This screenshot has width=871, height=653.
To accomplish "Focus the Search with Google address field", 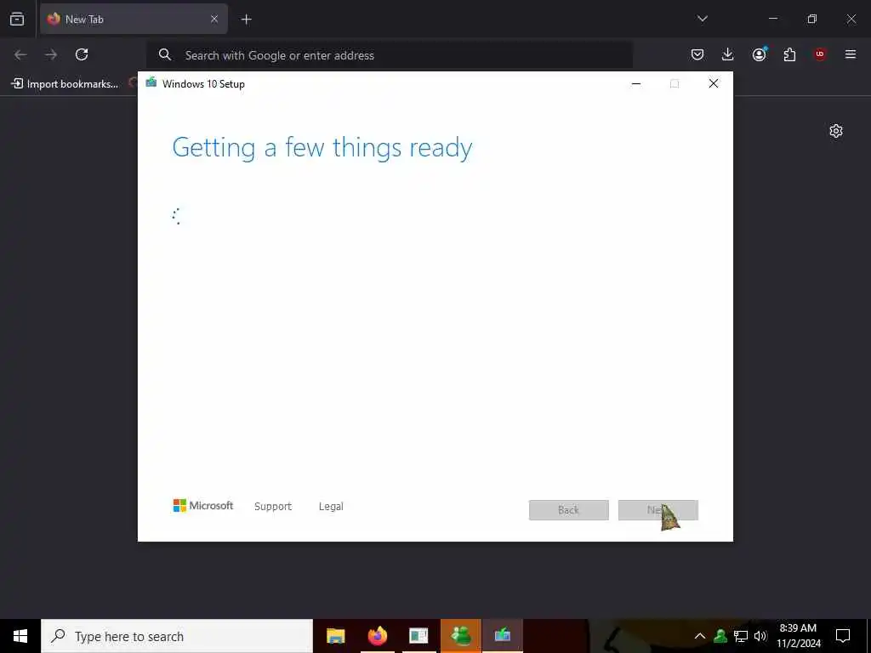I will click(389, 55).
